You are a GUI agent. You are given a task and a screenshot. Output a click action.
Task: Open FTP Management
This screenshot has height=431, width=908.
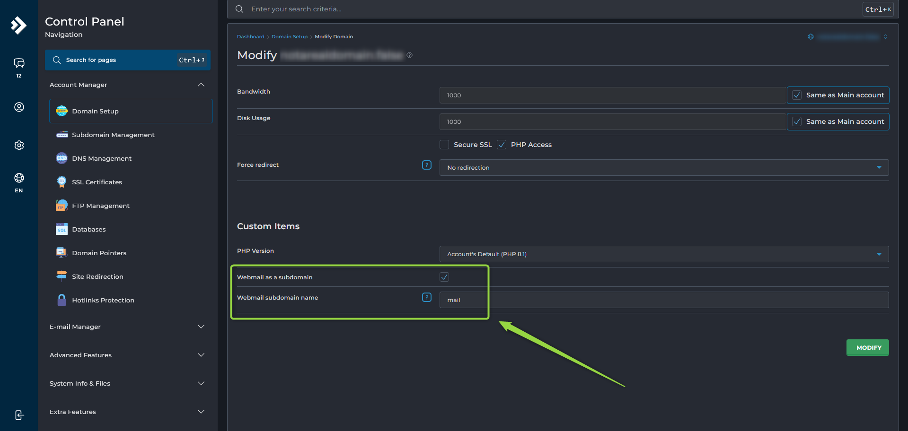131,206
